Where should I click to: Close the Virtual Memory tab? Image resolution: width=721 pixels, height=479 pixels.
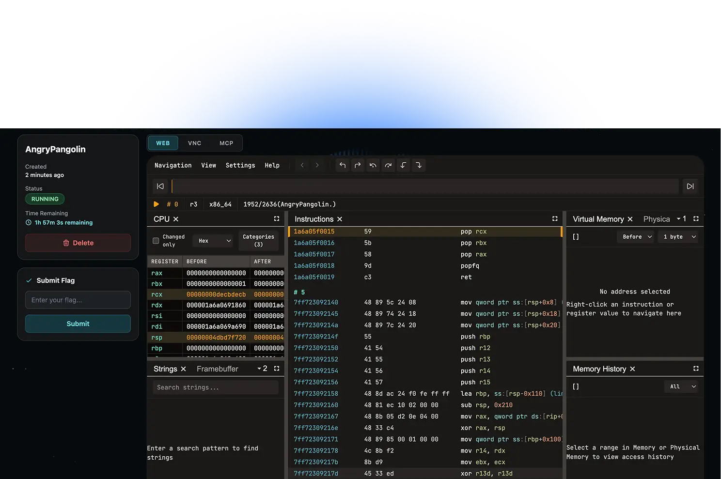[x=630, y=219]
